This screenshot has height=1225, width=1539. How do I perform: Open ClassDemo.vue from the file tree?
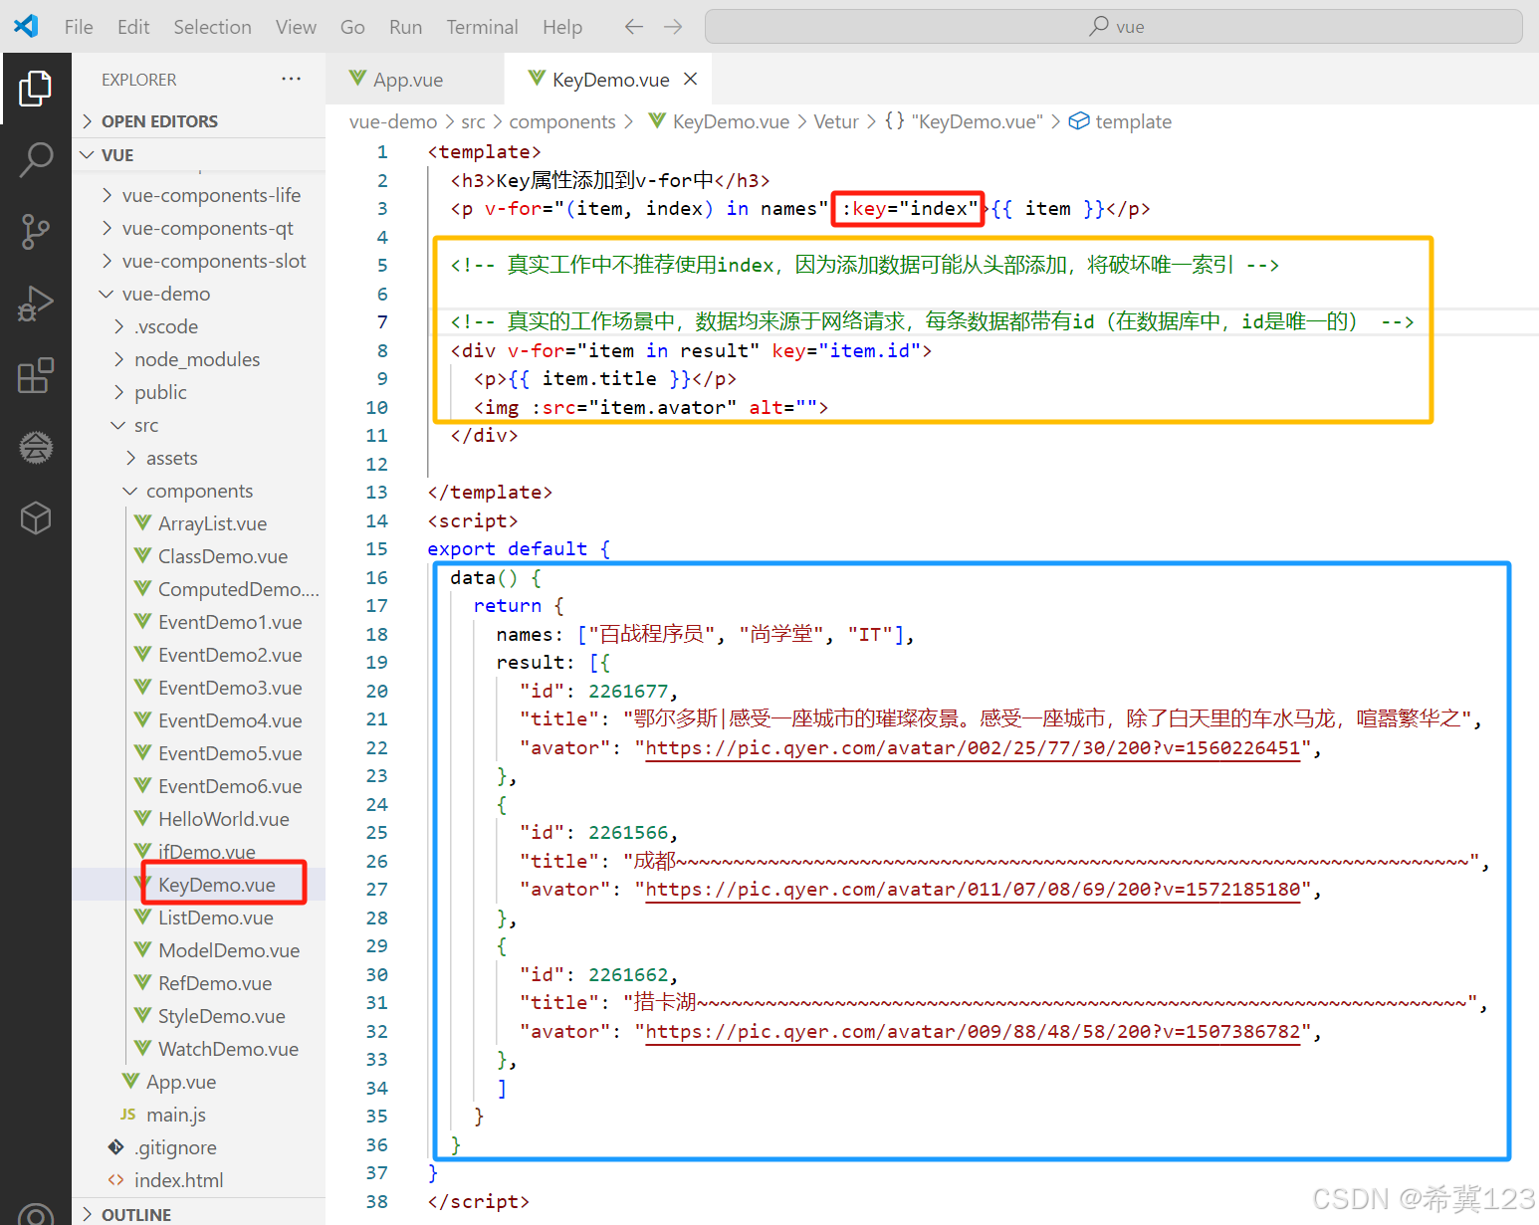[x=199, y=556]
